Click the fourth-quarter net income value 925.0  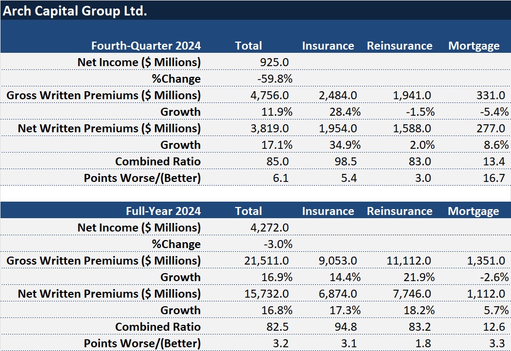(x=274, y=62)
